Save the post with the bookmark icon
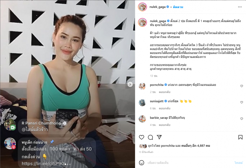The width and height of the screenshot is (246, 168). click(x=240, y=137)
